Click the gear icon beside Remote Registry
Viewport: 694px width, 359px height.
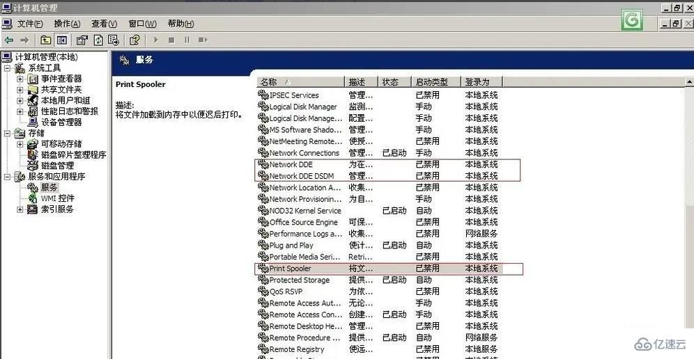[263, 349]
